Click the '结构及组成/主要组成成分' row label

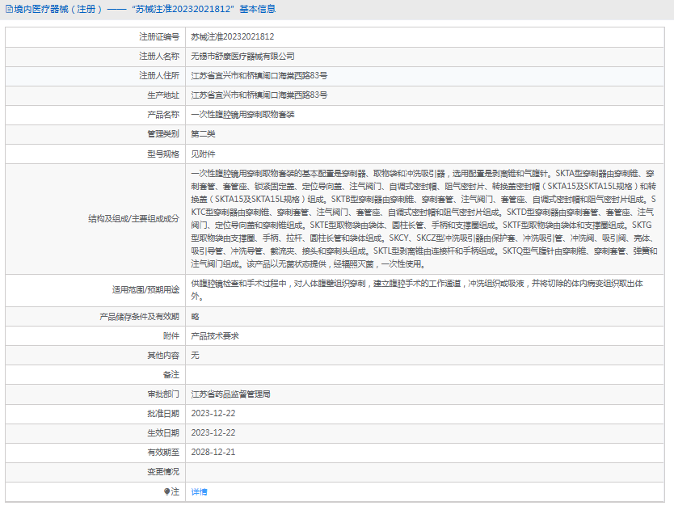click(133, 219)
